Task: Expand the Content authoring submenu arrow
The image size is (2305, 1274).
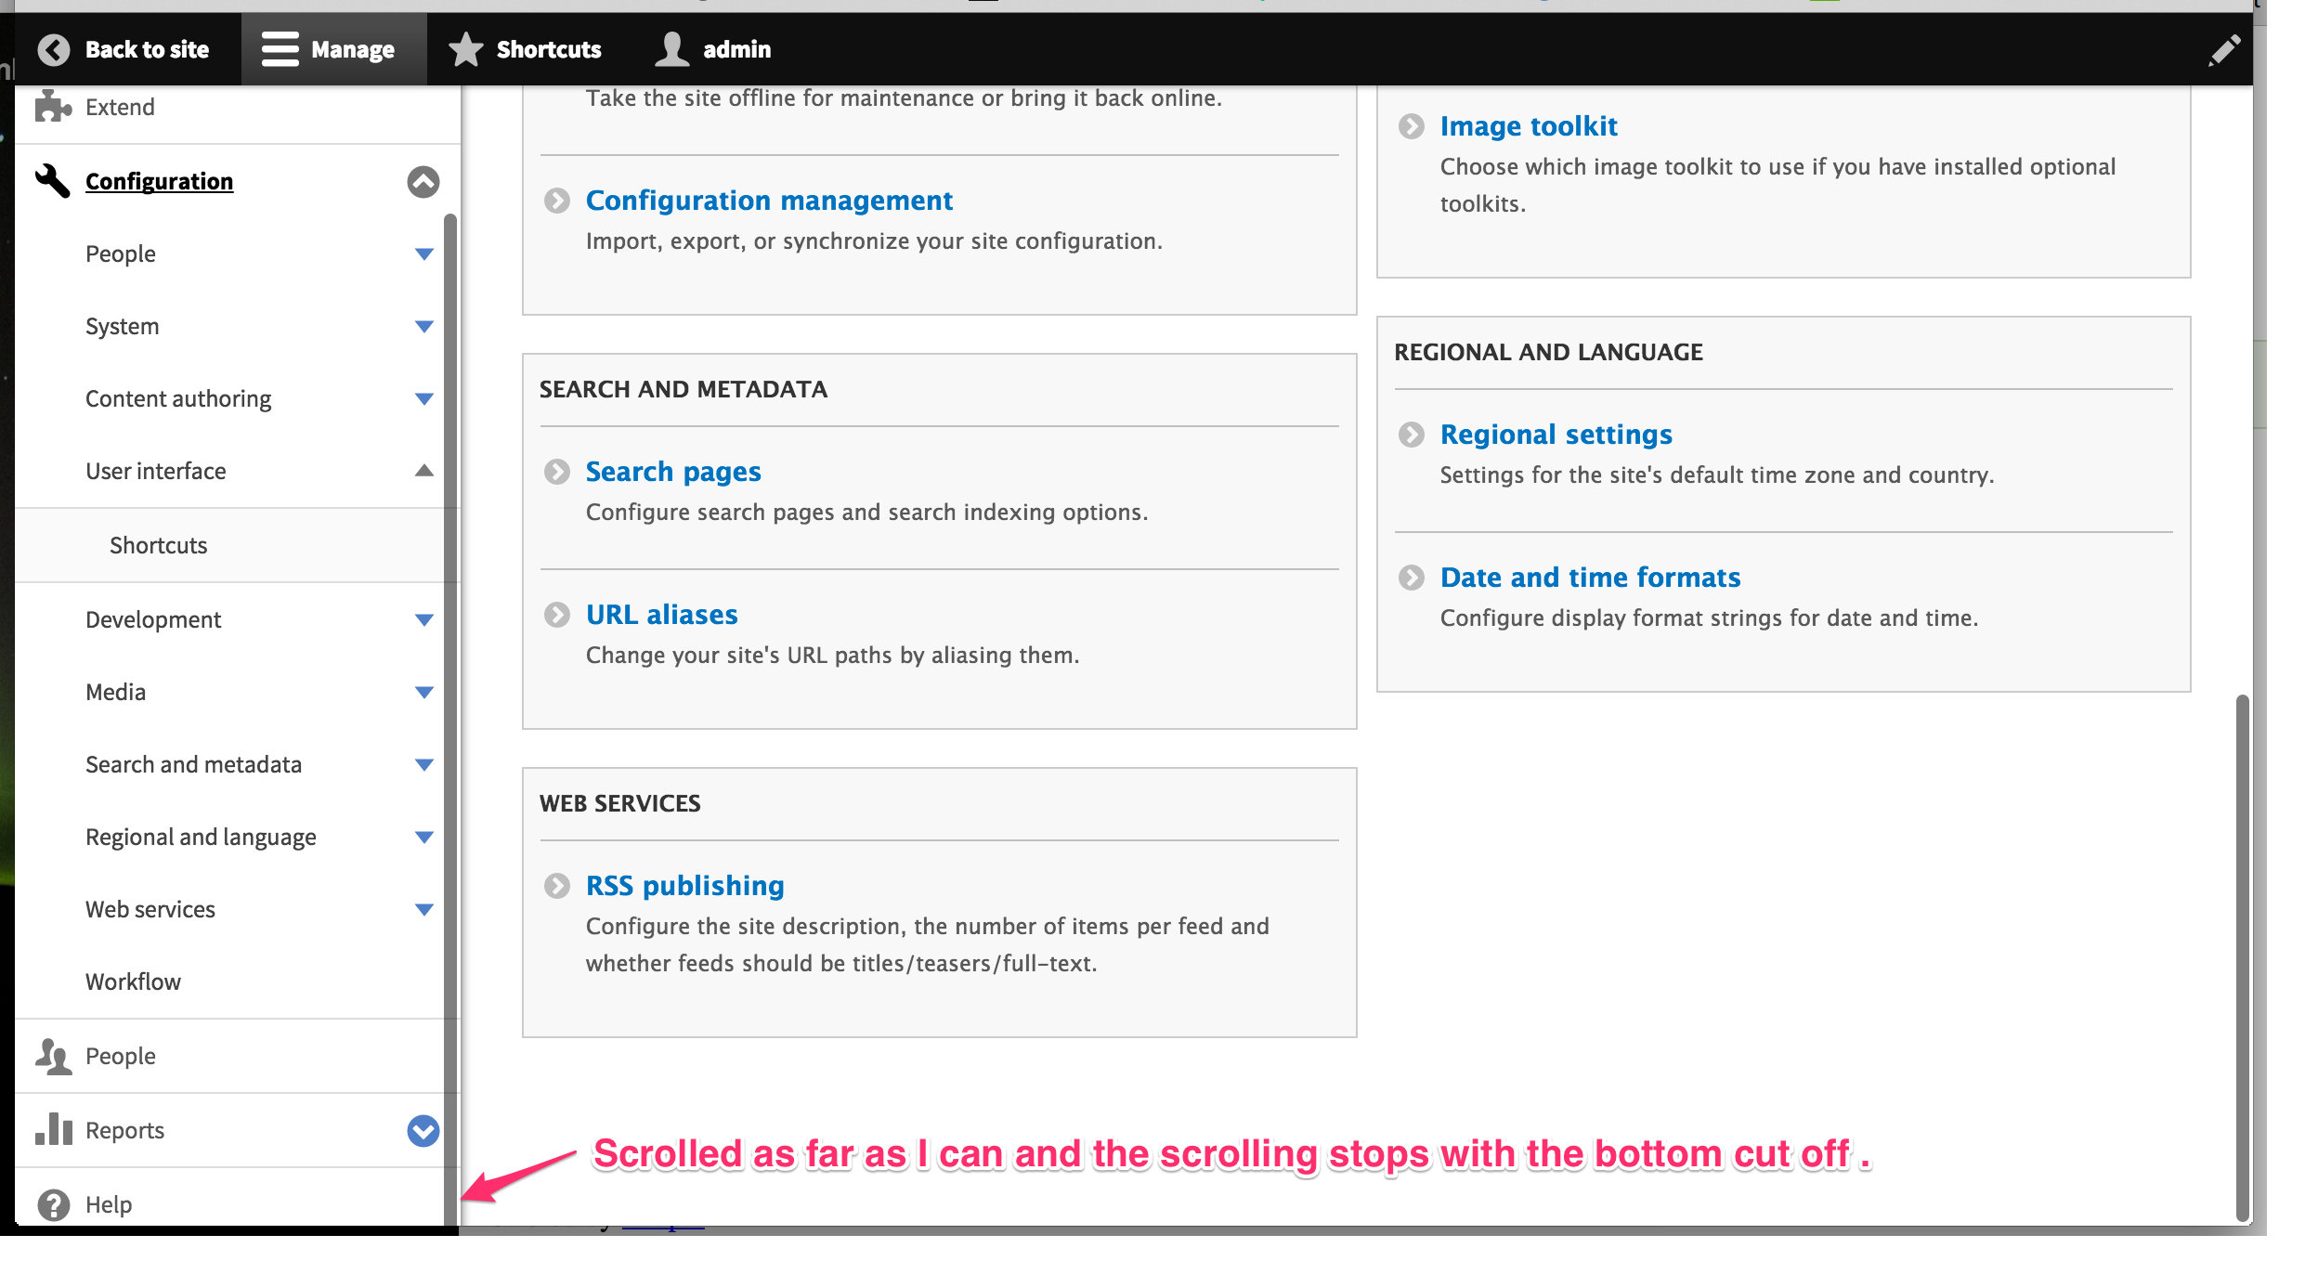Action: point(423,398)
